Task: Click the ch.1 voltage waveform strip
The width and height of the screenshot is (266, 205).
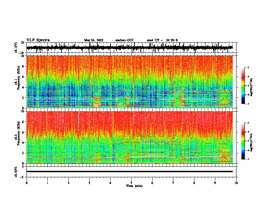Action: click(x=129, y=48)
